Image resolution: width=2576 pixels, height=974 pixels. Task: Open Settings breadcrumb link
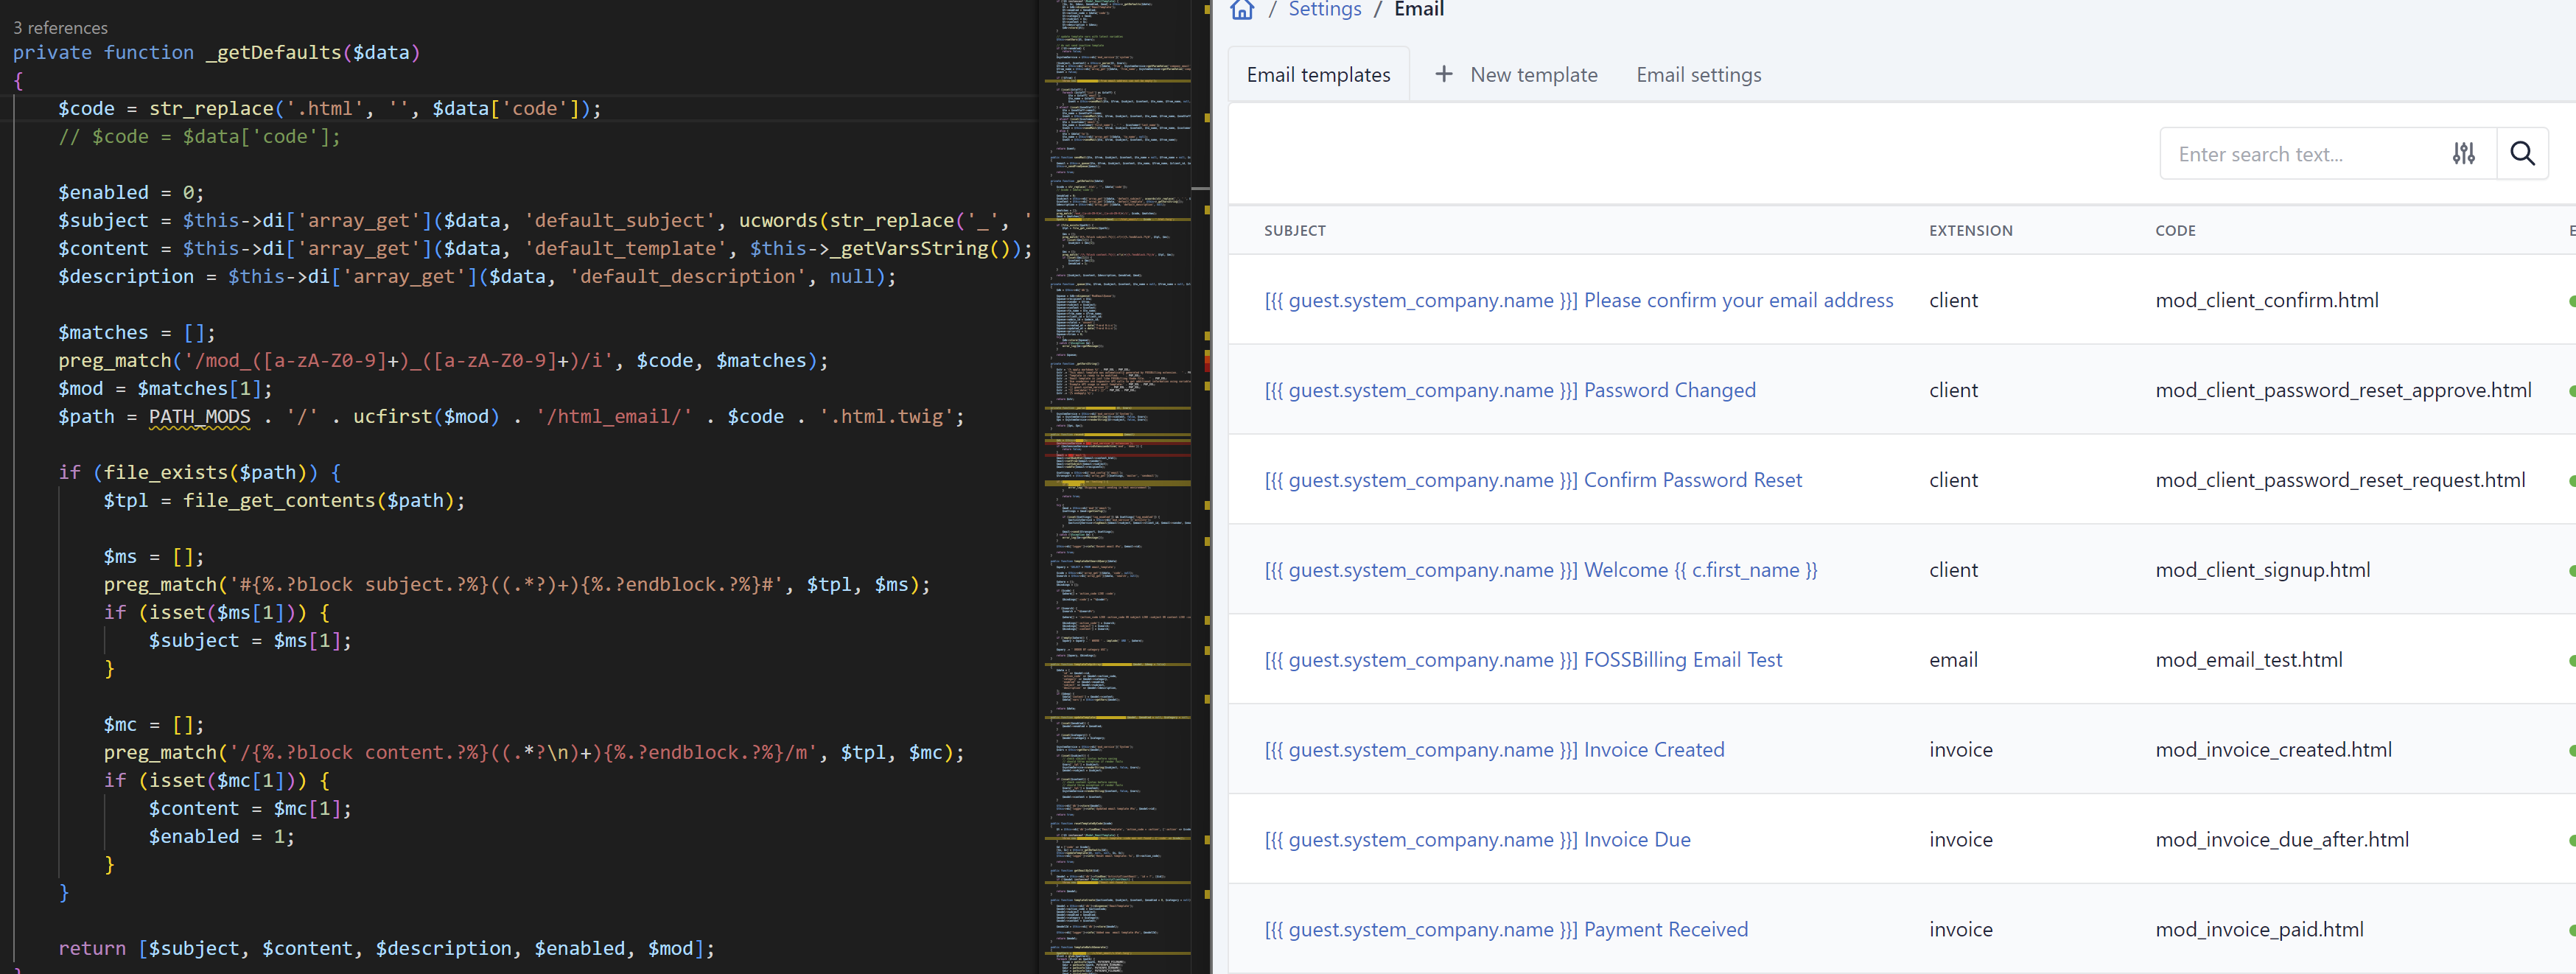pyautogui.click(x=1324, y=10)
